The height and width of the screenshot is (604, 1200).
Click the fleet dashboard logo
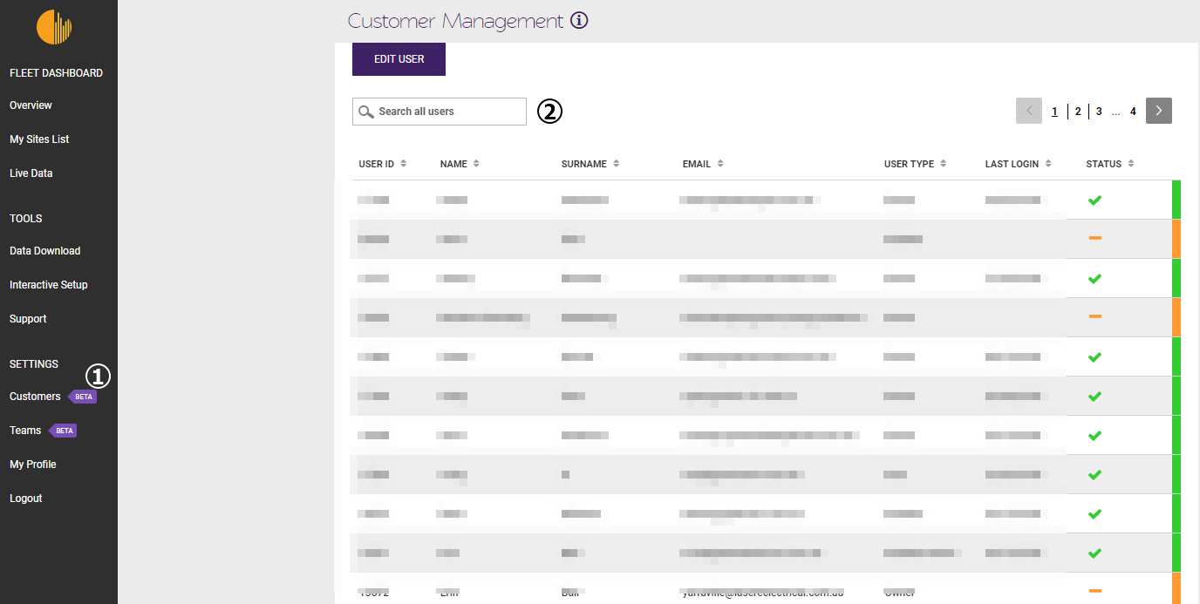54,27
